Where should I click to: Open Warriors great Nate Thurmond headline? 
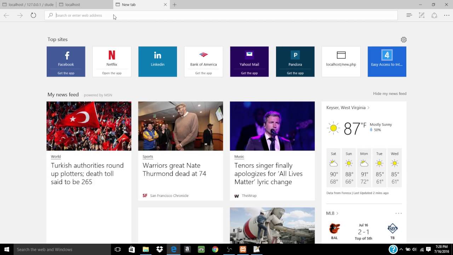tap(174, 170)
